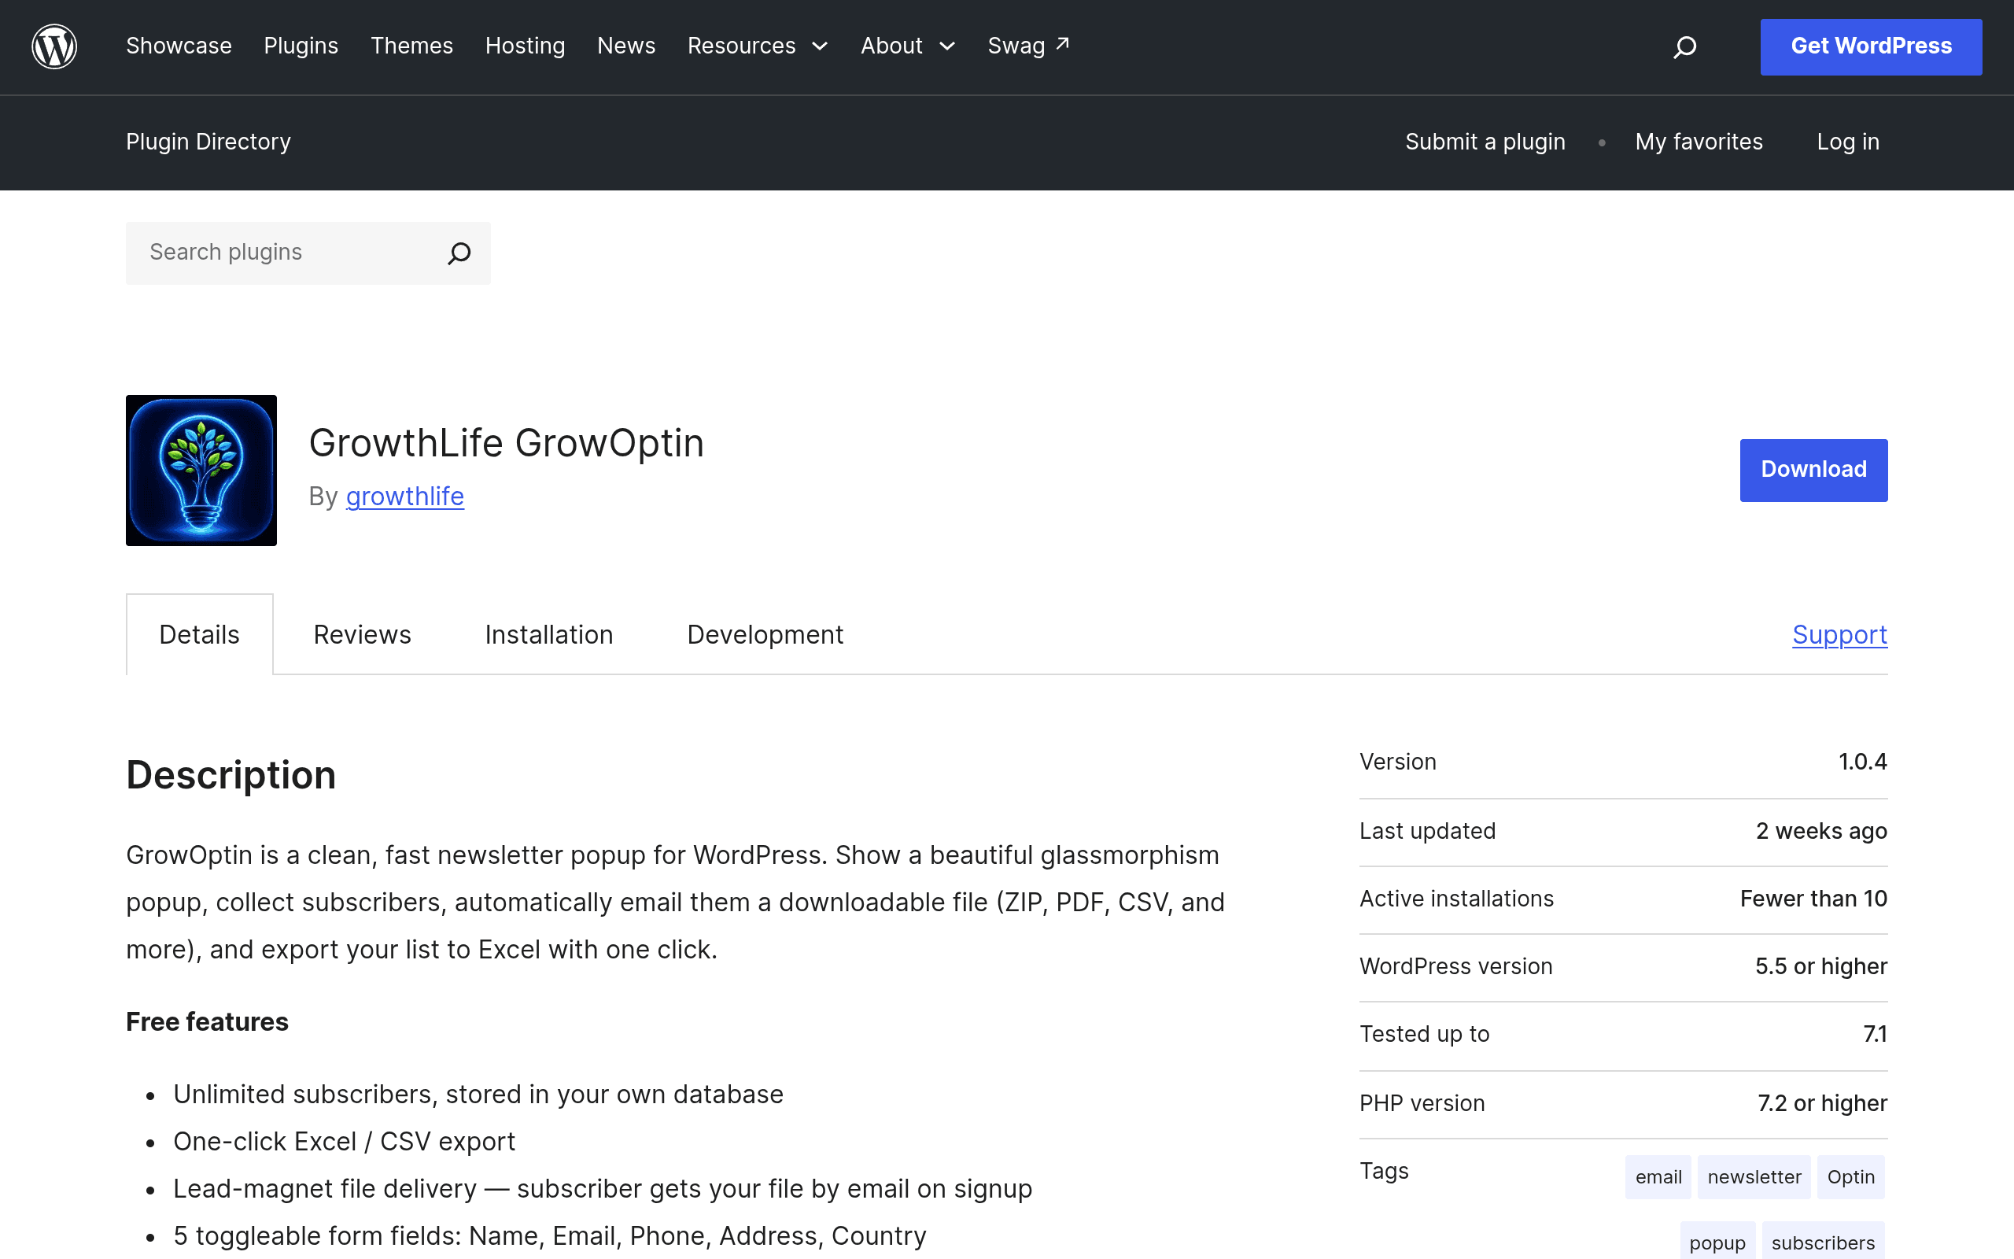The height and width of the screenshot is (1259, 2014).
Task: Open Hosting in the top navigation
Action: (x=526, y=46)
